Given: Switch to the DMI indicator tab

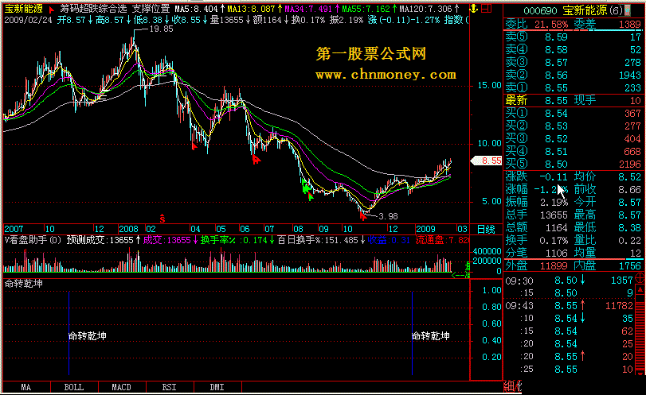Looking at the screenshot, I should pos(217,387).
